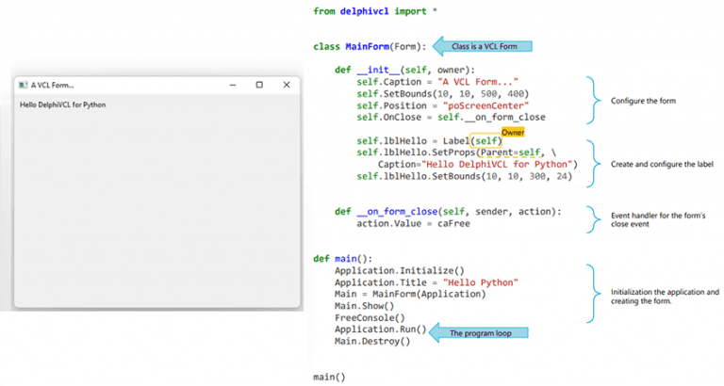
Task: Click the self.Caption assignment code line
Action: [x=437, y=82]
